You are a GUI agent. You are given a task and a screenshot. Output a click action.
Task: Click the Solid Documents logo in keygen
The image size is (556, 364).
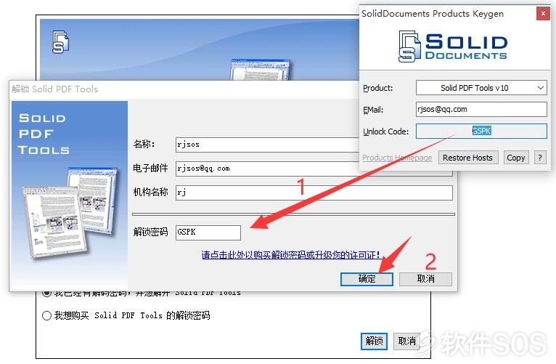tap(453, 46)
